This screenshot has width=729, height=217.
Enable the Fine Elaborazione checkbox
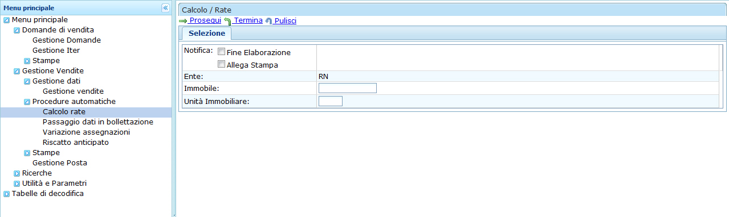(222, 52)
